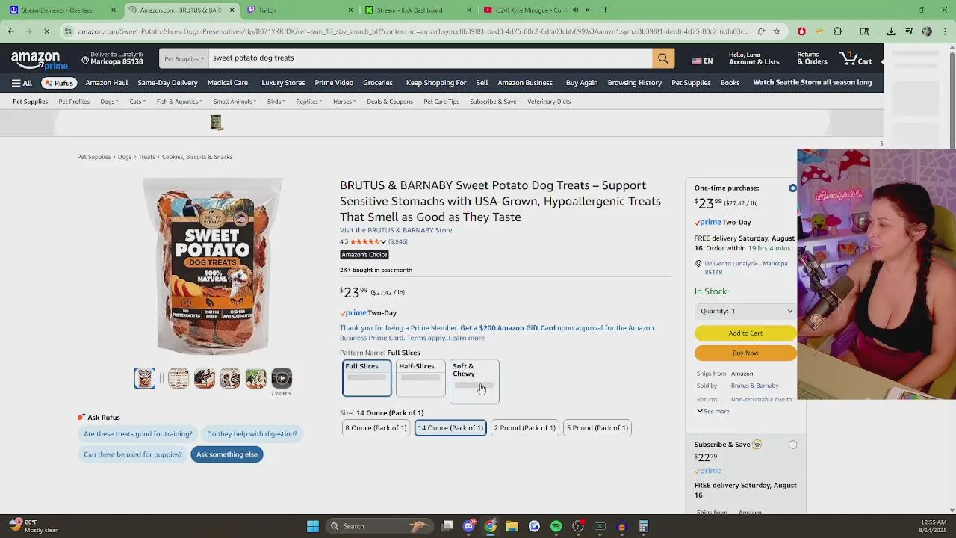The height and width of the screenshot is (538, 956).
Task: Open Task View on the taskbar
Action: pos(447,526)
